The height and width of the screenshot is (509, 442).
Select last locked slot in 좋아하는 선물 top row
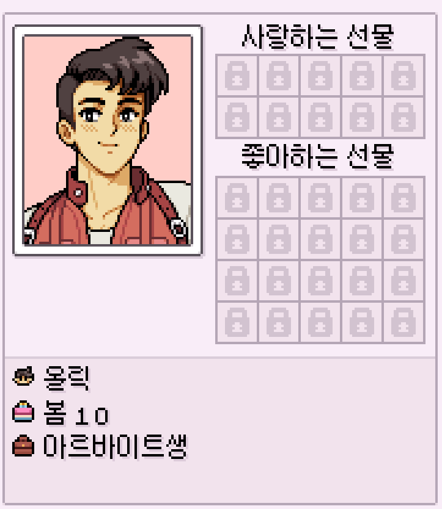point(403,198)
